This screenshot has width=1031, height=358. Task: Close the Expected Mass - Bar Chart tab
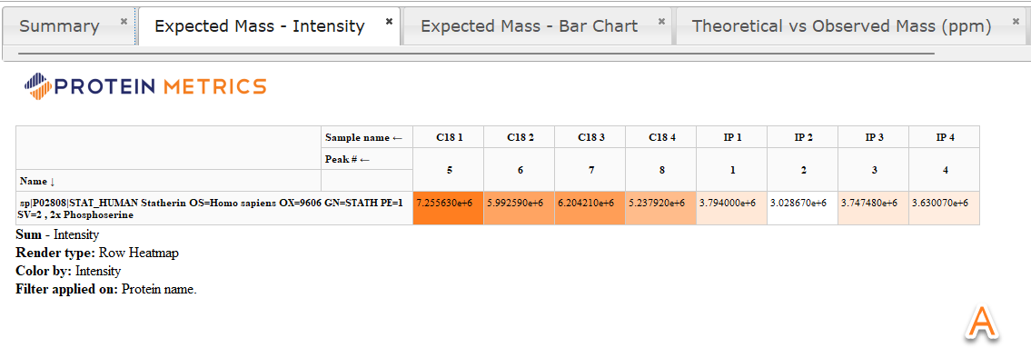pyautogui.click(x=661, y=21)
